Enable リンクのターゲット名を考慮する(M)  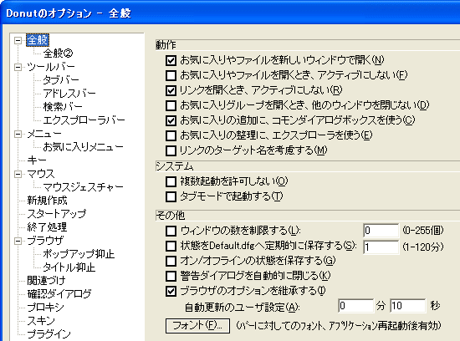coord(171,150)
